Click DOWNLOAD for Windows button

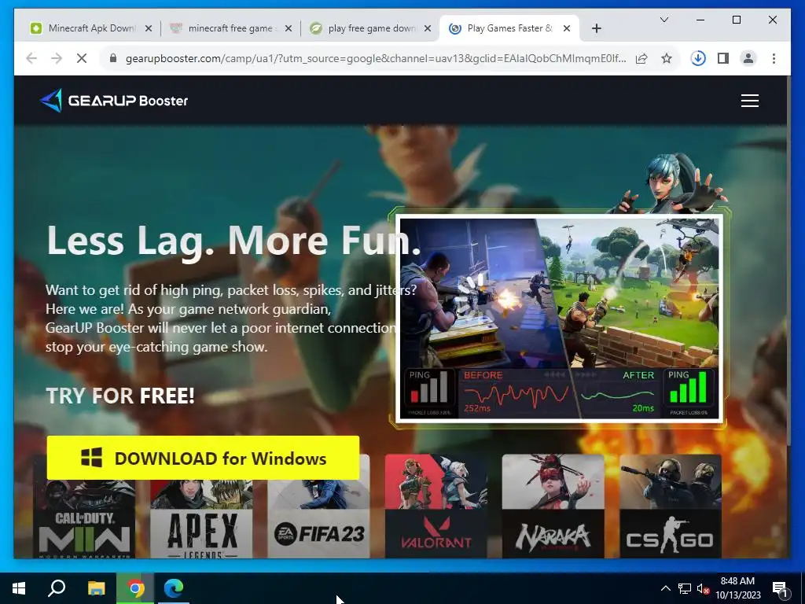pos(203,458)
